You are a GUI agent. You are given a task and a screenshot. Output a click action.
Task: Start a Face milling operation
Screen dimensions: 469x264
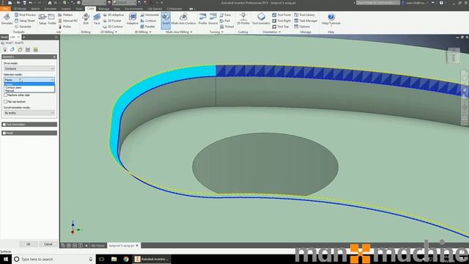pyautogui.click(x=97, y=19)
